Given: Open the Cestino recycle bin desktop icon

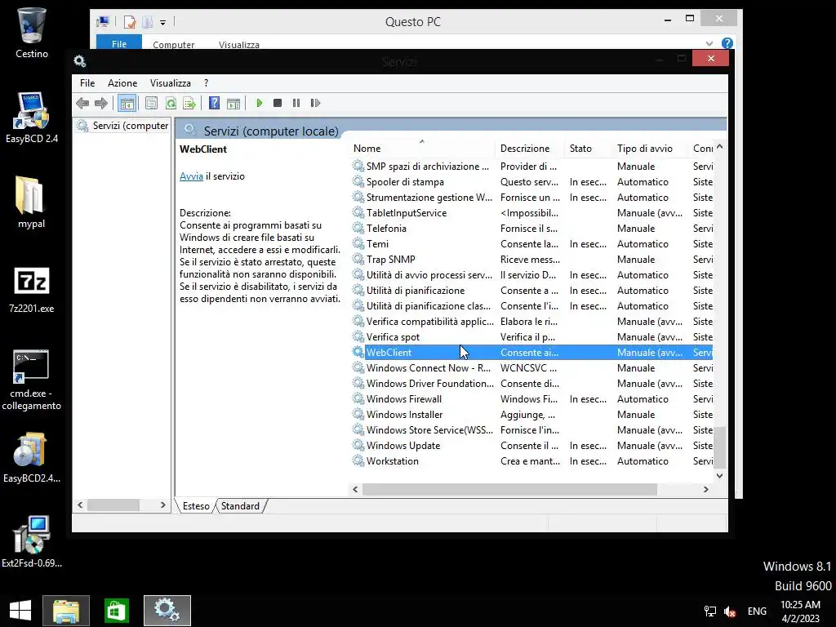Looking at the screenshot, I should 32,33.
